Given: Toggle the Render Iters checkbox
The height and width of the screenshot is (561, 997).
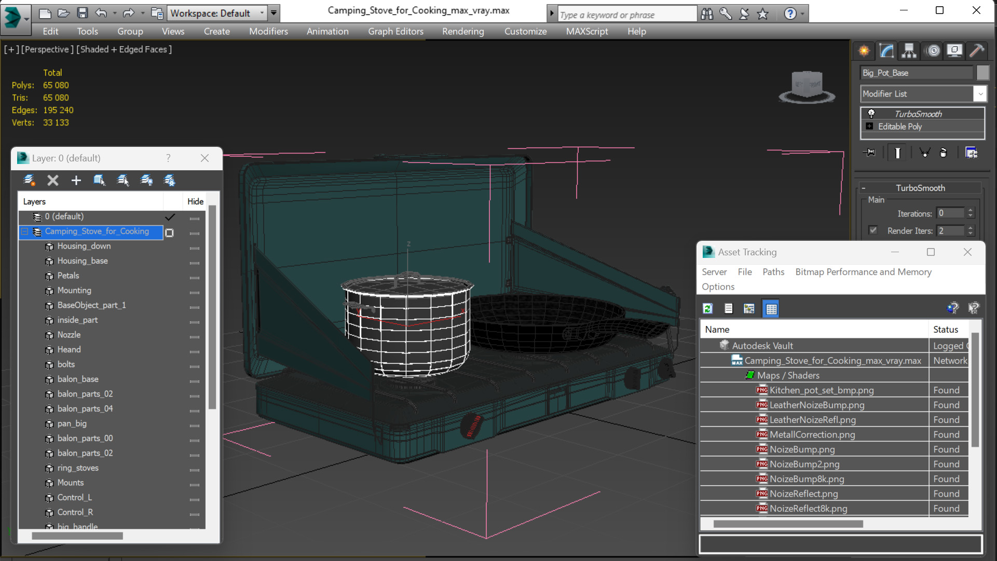Looking at the screenshot, I should pyautogui.click(x=873, y=230).
